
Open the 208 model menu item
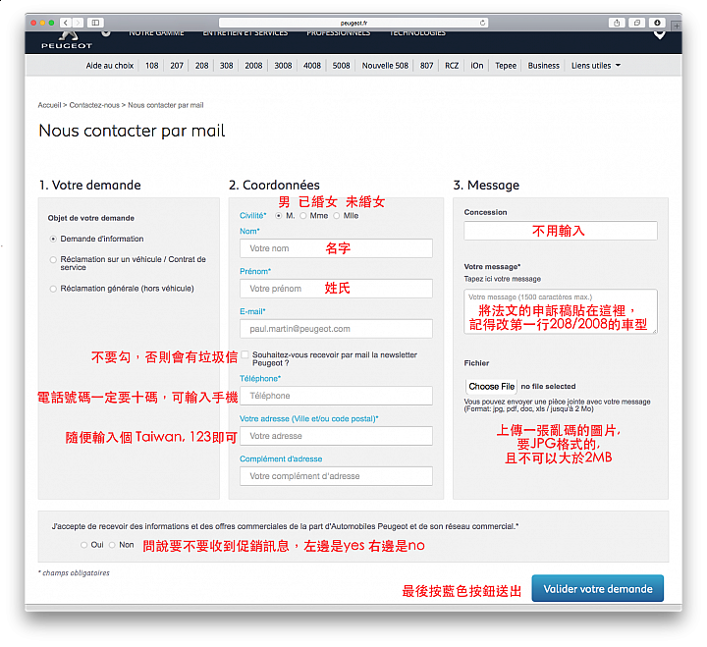201,66
